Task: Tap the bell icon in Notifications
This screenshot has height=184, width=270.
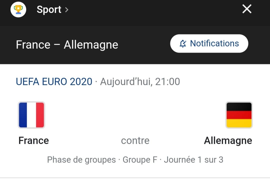Action: tap(183, 43)
